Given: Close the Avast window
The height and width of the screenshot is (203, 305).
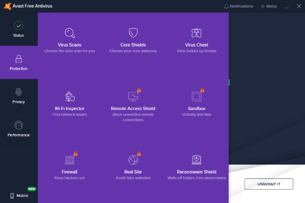Looking at the screenshot, I should point(299,6).
